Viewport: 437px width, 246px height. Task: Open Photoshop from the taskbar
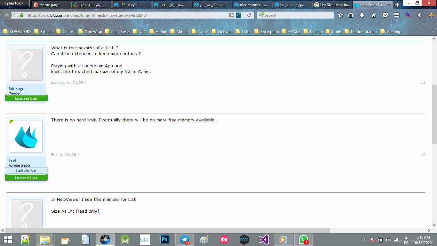click(164, 240)
